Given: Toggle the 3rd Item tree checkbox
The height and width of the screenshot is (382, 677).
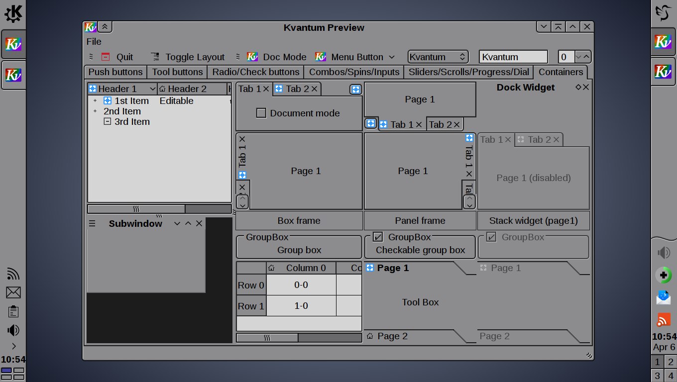Looking at the screenshot, I should coord(108,121).
